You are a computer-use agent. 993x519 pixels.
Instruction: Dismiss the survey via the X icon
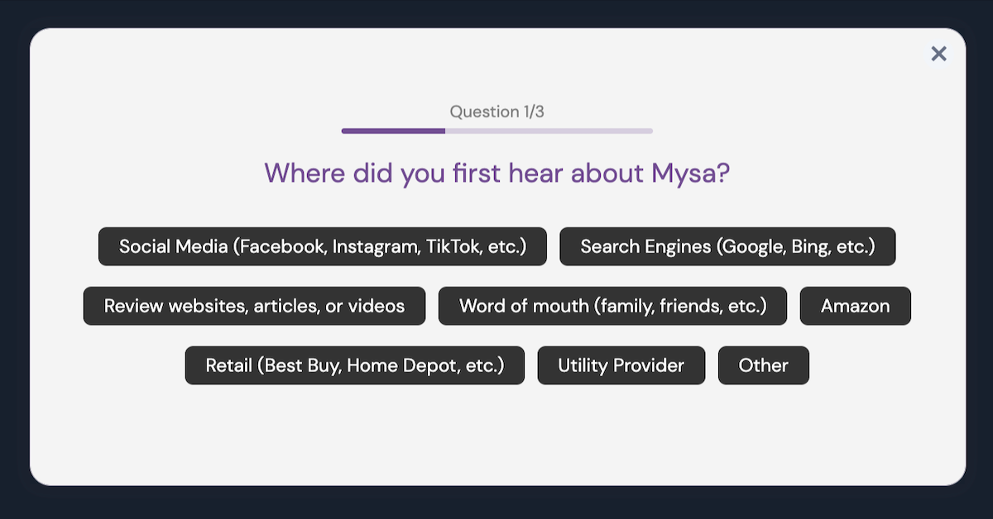click(x=938, y=53)
